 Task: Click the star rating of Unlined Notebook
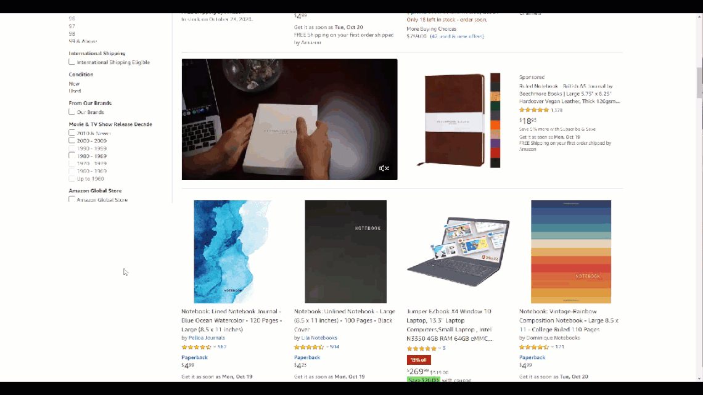point(308,347)
